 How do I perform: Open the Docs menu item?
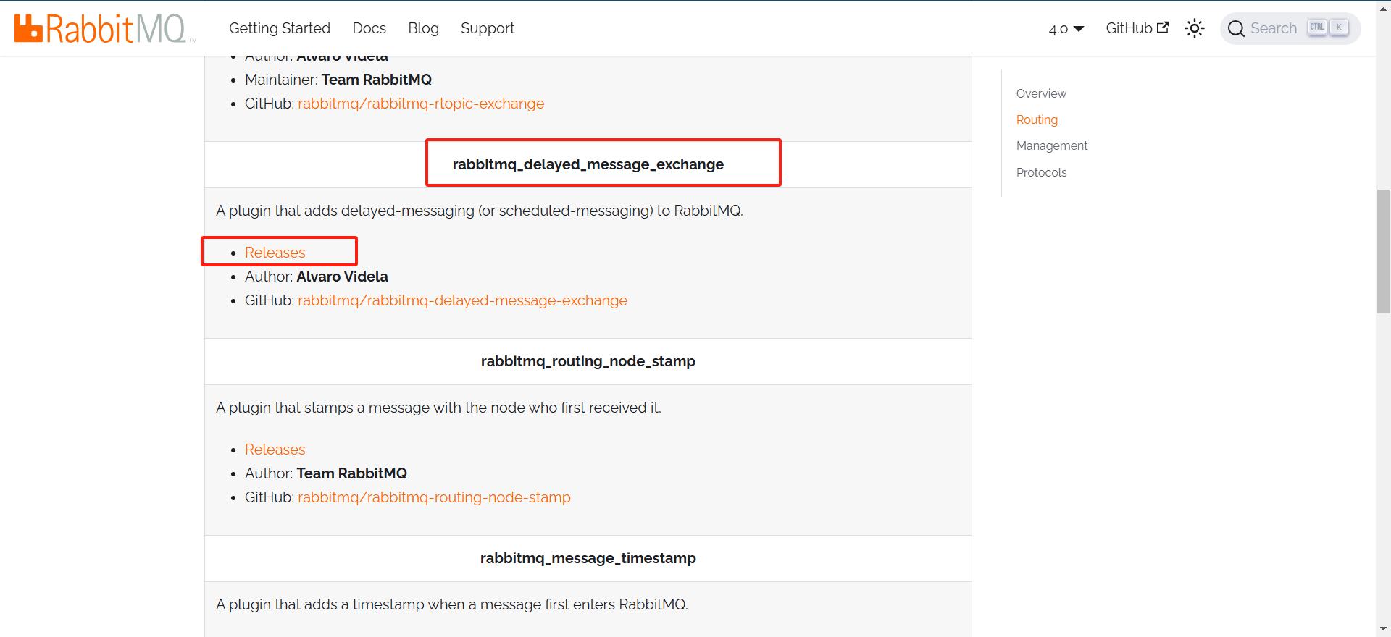point(369,28)
